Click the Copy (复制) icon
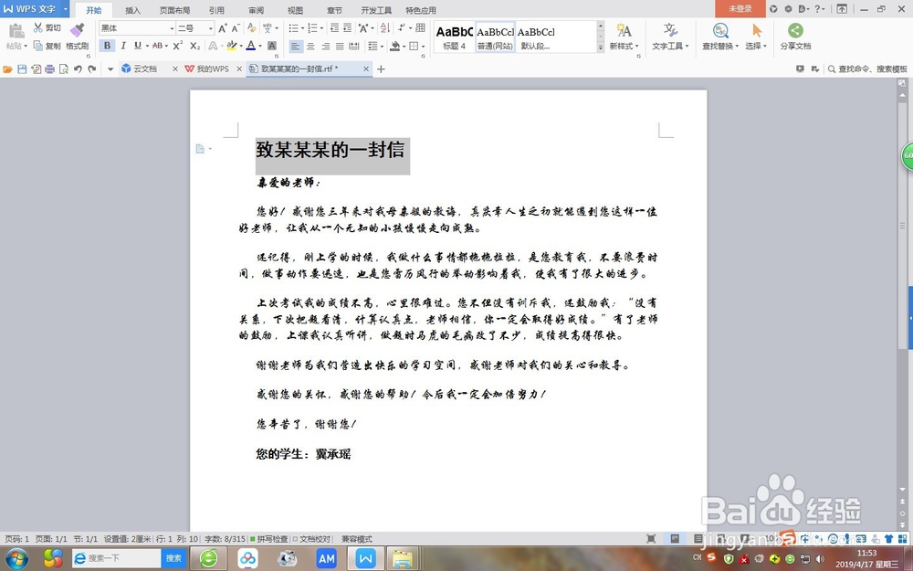 point(37,46)
